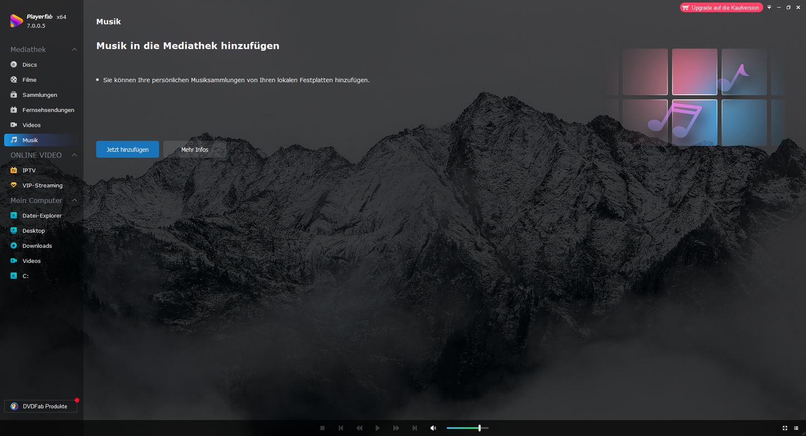Open the Discs library section

(30, 65)
